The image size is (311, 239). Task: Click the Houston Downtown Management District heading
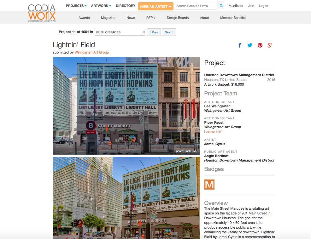[x=239, y=75]
